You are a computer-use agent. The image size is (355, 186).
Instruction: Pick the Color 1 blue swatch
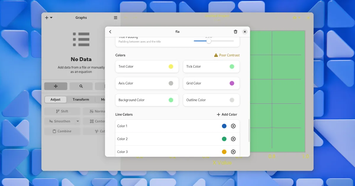(x=224, y=126)
